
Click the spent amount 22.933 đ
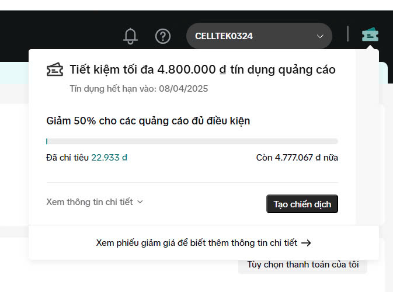pos(109,158)
